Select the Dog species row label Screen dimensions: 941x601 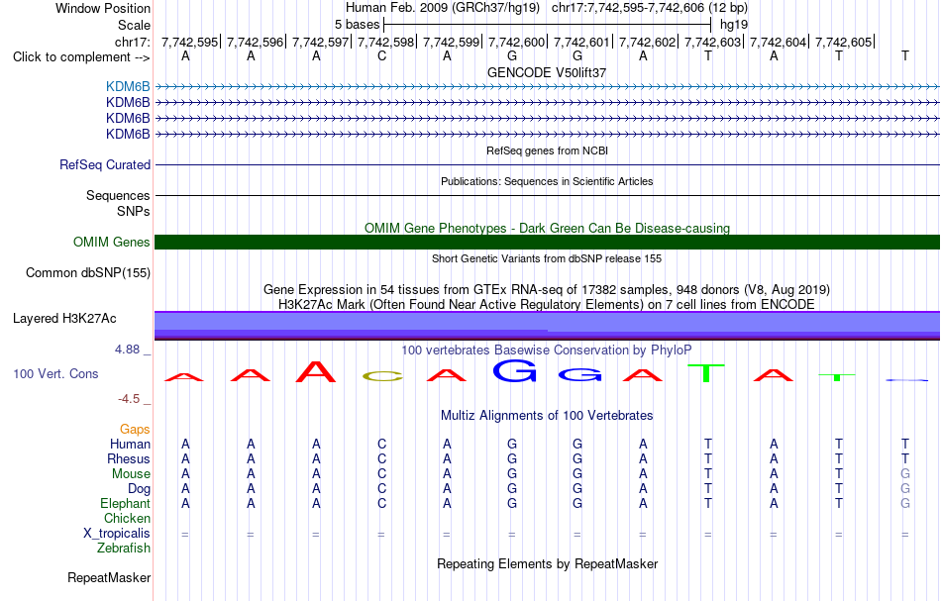pos(139,489)
